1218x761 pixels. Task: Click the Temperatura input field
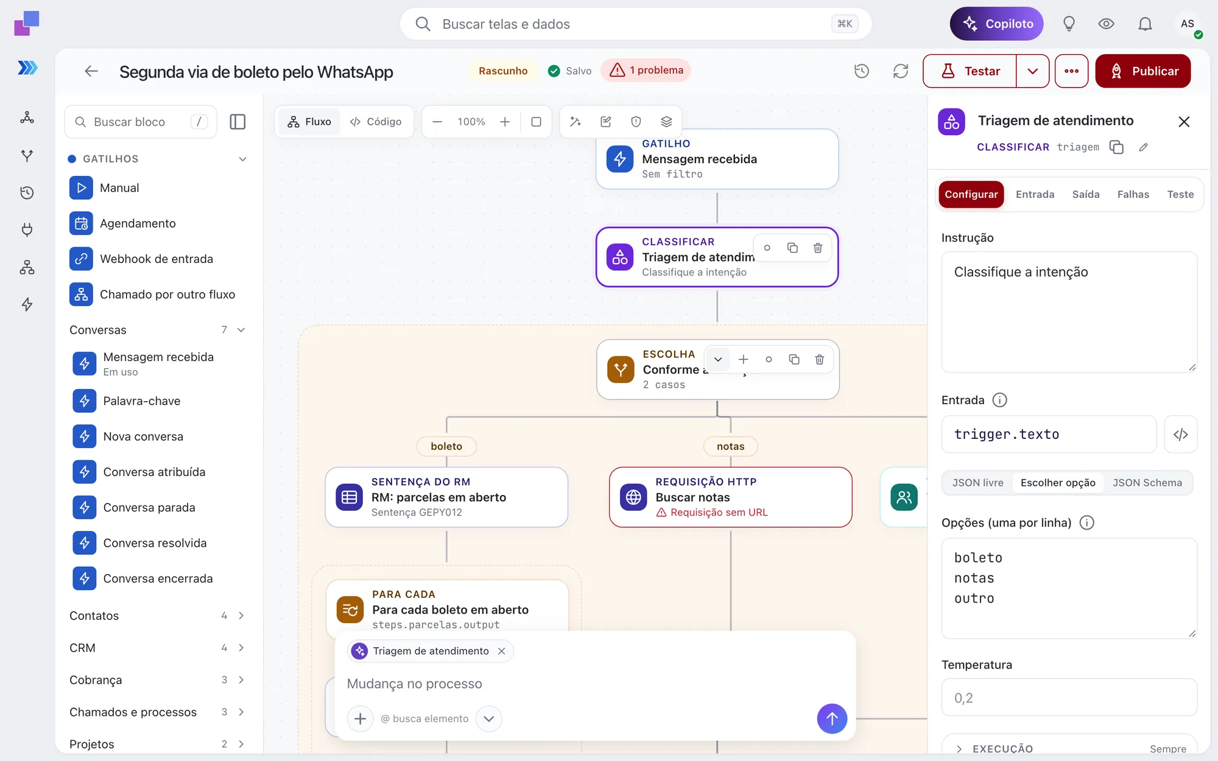(x=1069, y=697)
